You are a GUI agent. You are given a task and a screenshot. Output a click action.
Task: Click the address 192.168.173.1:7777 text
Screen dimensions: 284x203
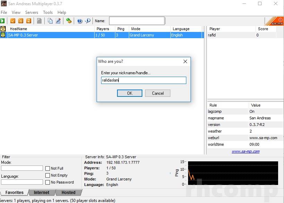(x=123, y=162)
